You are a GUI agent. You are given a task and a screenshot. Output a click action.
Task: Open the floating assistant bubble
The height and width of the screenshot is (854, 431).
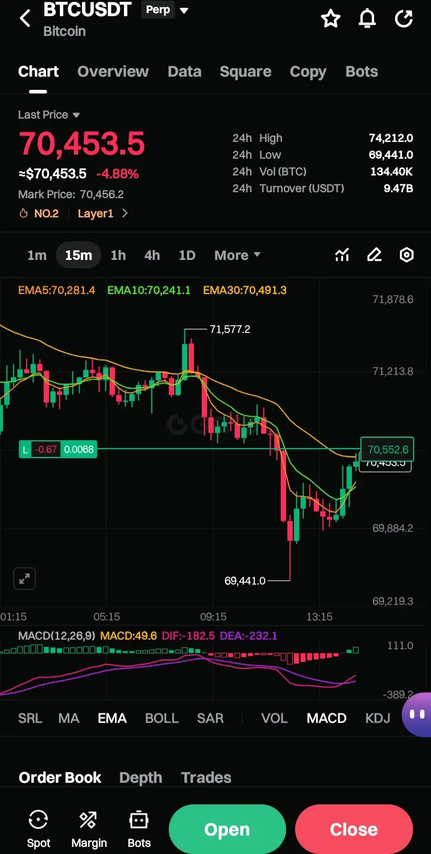pos(417,714)
